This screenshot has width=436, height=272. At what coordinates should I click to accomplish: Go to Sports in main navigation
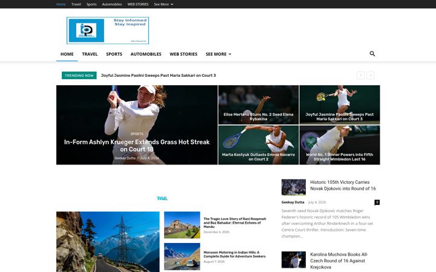(x=114, y=54)
